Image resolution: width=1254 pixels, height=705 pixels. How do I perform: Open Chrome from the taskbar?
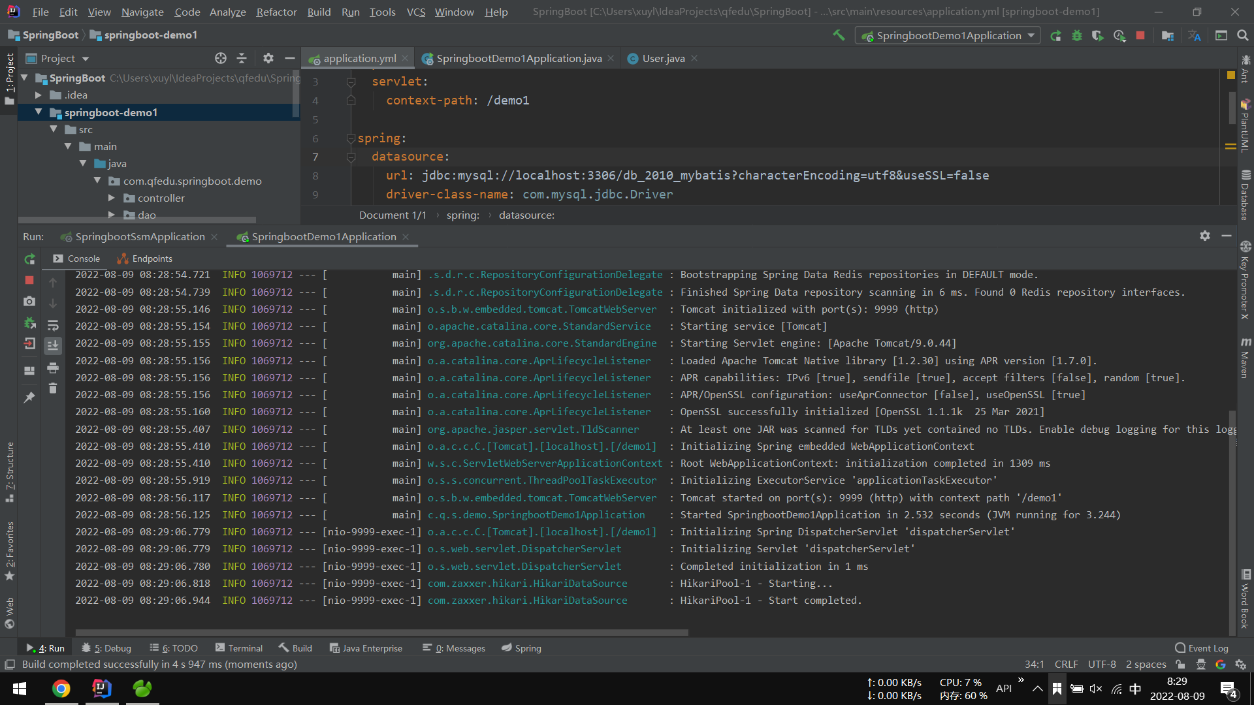61,689
